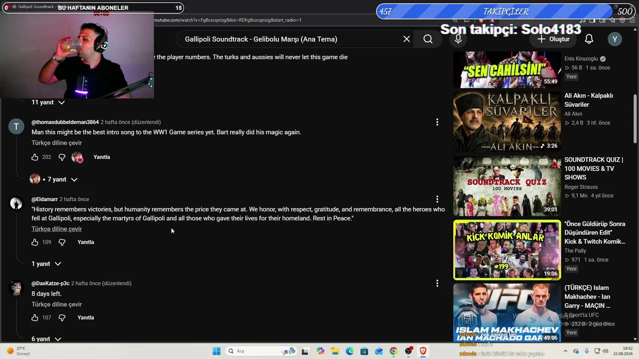Screen dimensions: 639x359
Task: Open Google Chrome from the taskbar
Action: [393, 351]
